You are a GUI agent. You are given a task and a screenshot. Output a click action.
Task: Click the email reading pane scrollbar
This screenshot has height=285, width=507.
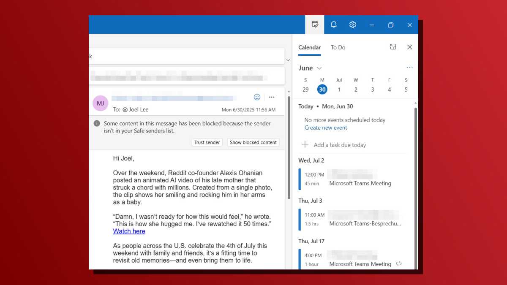(x=289, y=148)
